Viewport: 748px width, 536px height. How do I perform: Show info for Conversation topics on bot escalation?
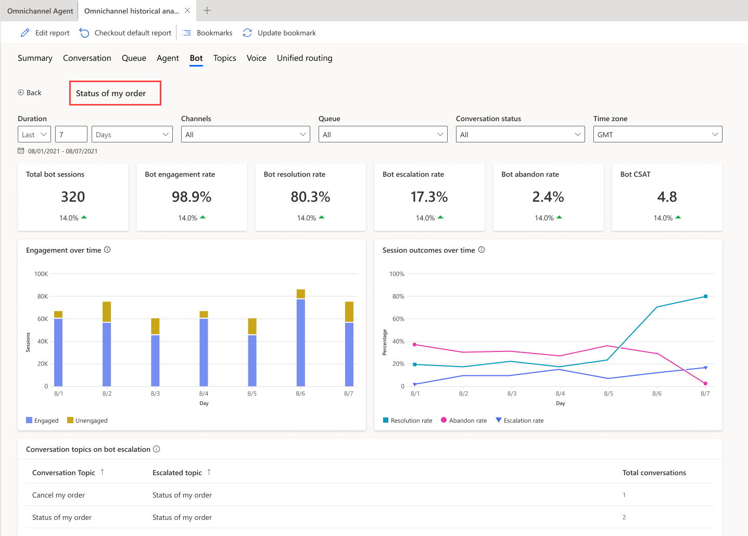pos(157,449)
